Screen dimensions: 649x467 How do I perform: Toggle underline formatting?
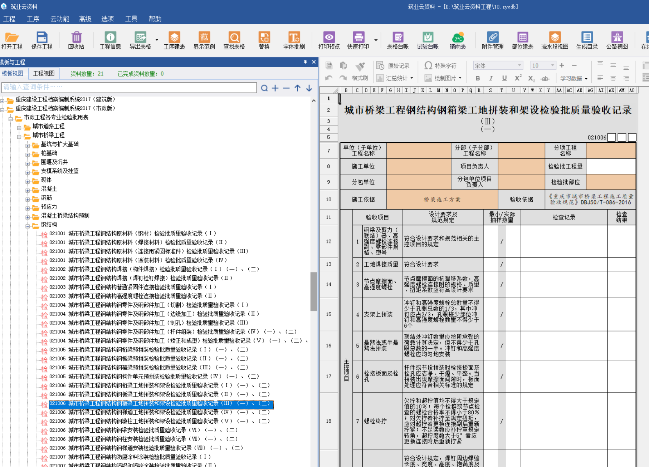pyautogui.click(x=504, y=78)
